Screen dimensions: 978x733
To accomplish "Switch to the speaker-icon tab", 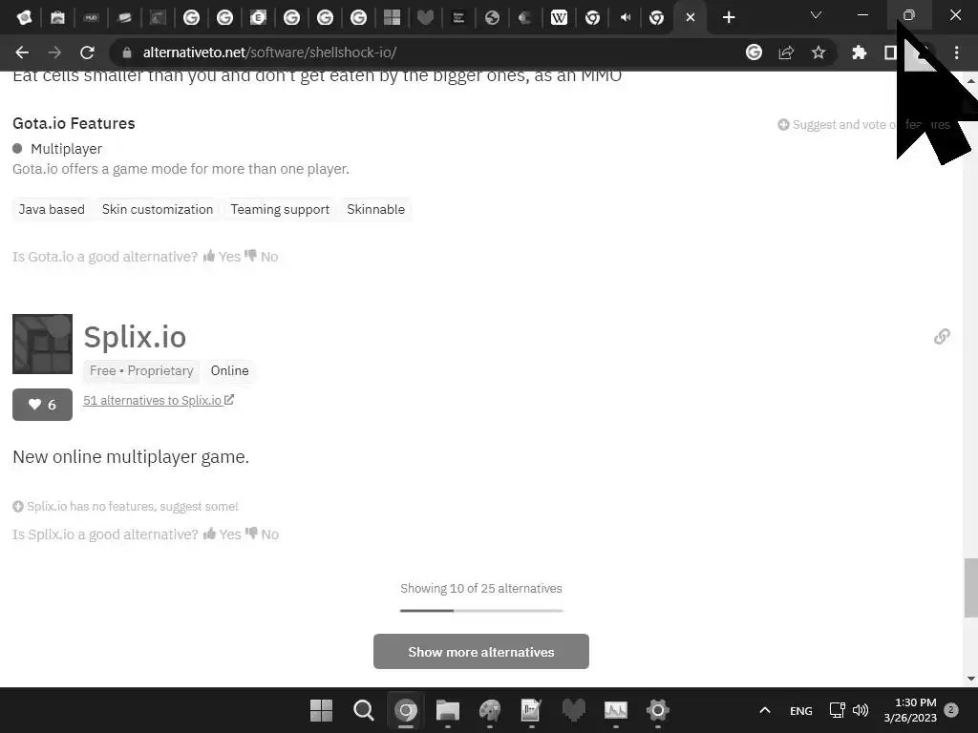I will tap(625, 17).
